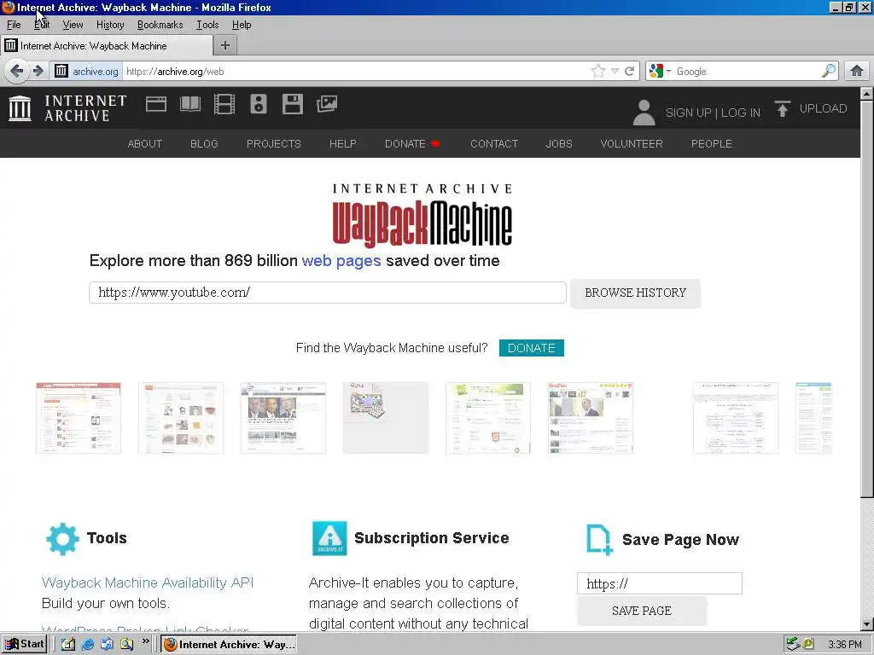Click the Show Desktop quick launch icon
The height and width of the screenshot is (655, 874).
tap(68, 645)
